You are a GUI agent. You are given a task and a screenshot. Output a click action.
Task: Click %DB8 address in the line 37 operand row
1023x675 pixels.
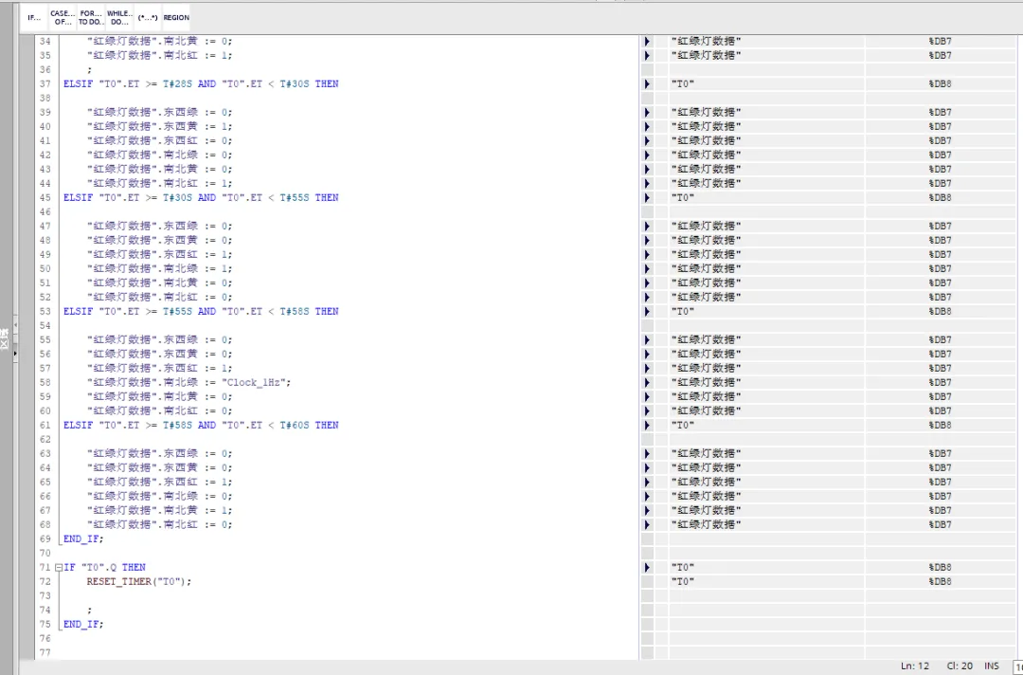point(941,84)
